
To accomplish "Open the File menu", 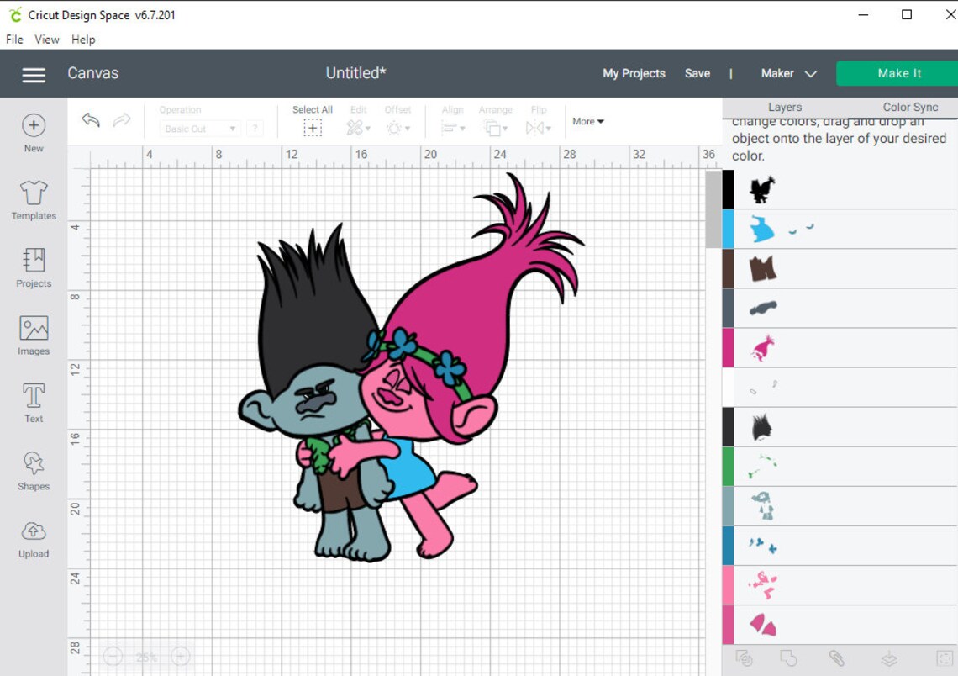I will 14,40.
